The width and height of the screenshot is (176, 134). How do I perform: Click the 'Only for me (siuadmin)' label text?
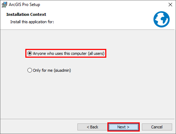tap(52, 70)
